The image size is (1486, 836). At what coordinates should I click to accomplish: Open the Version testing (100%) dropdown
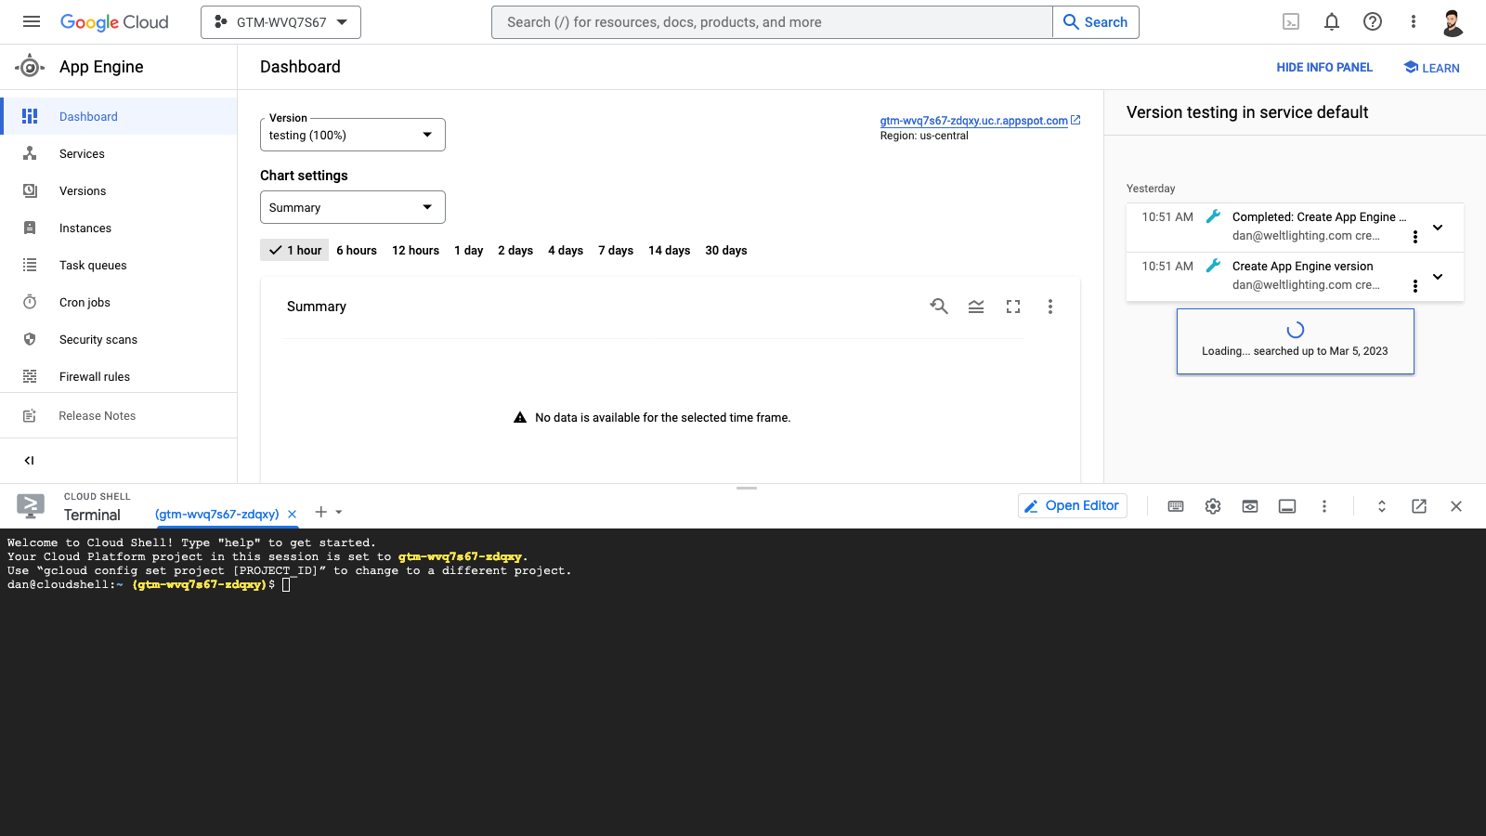coord(353,135)
